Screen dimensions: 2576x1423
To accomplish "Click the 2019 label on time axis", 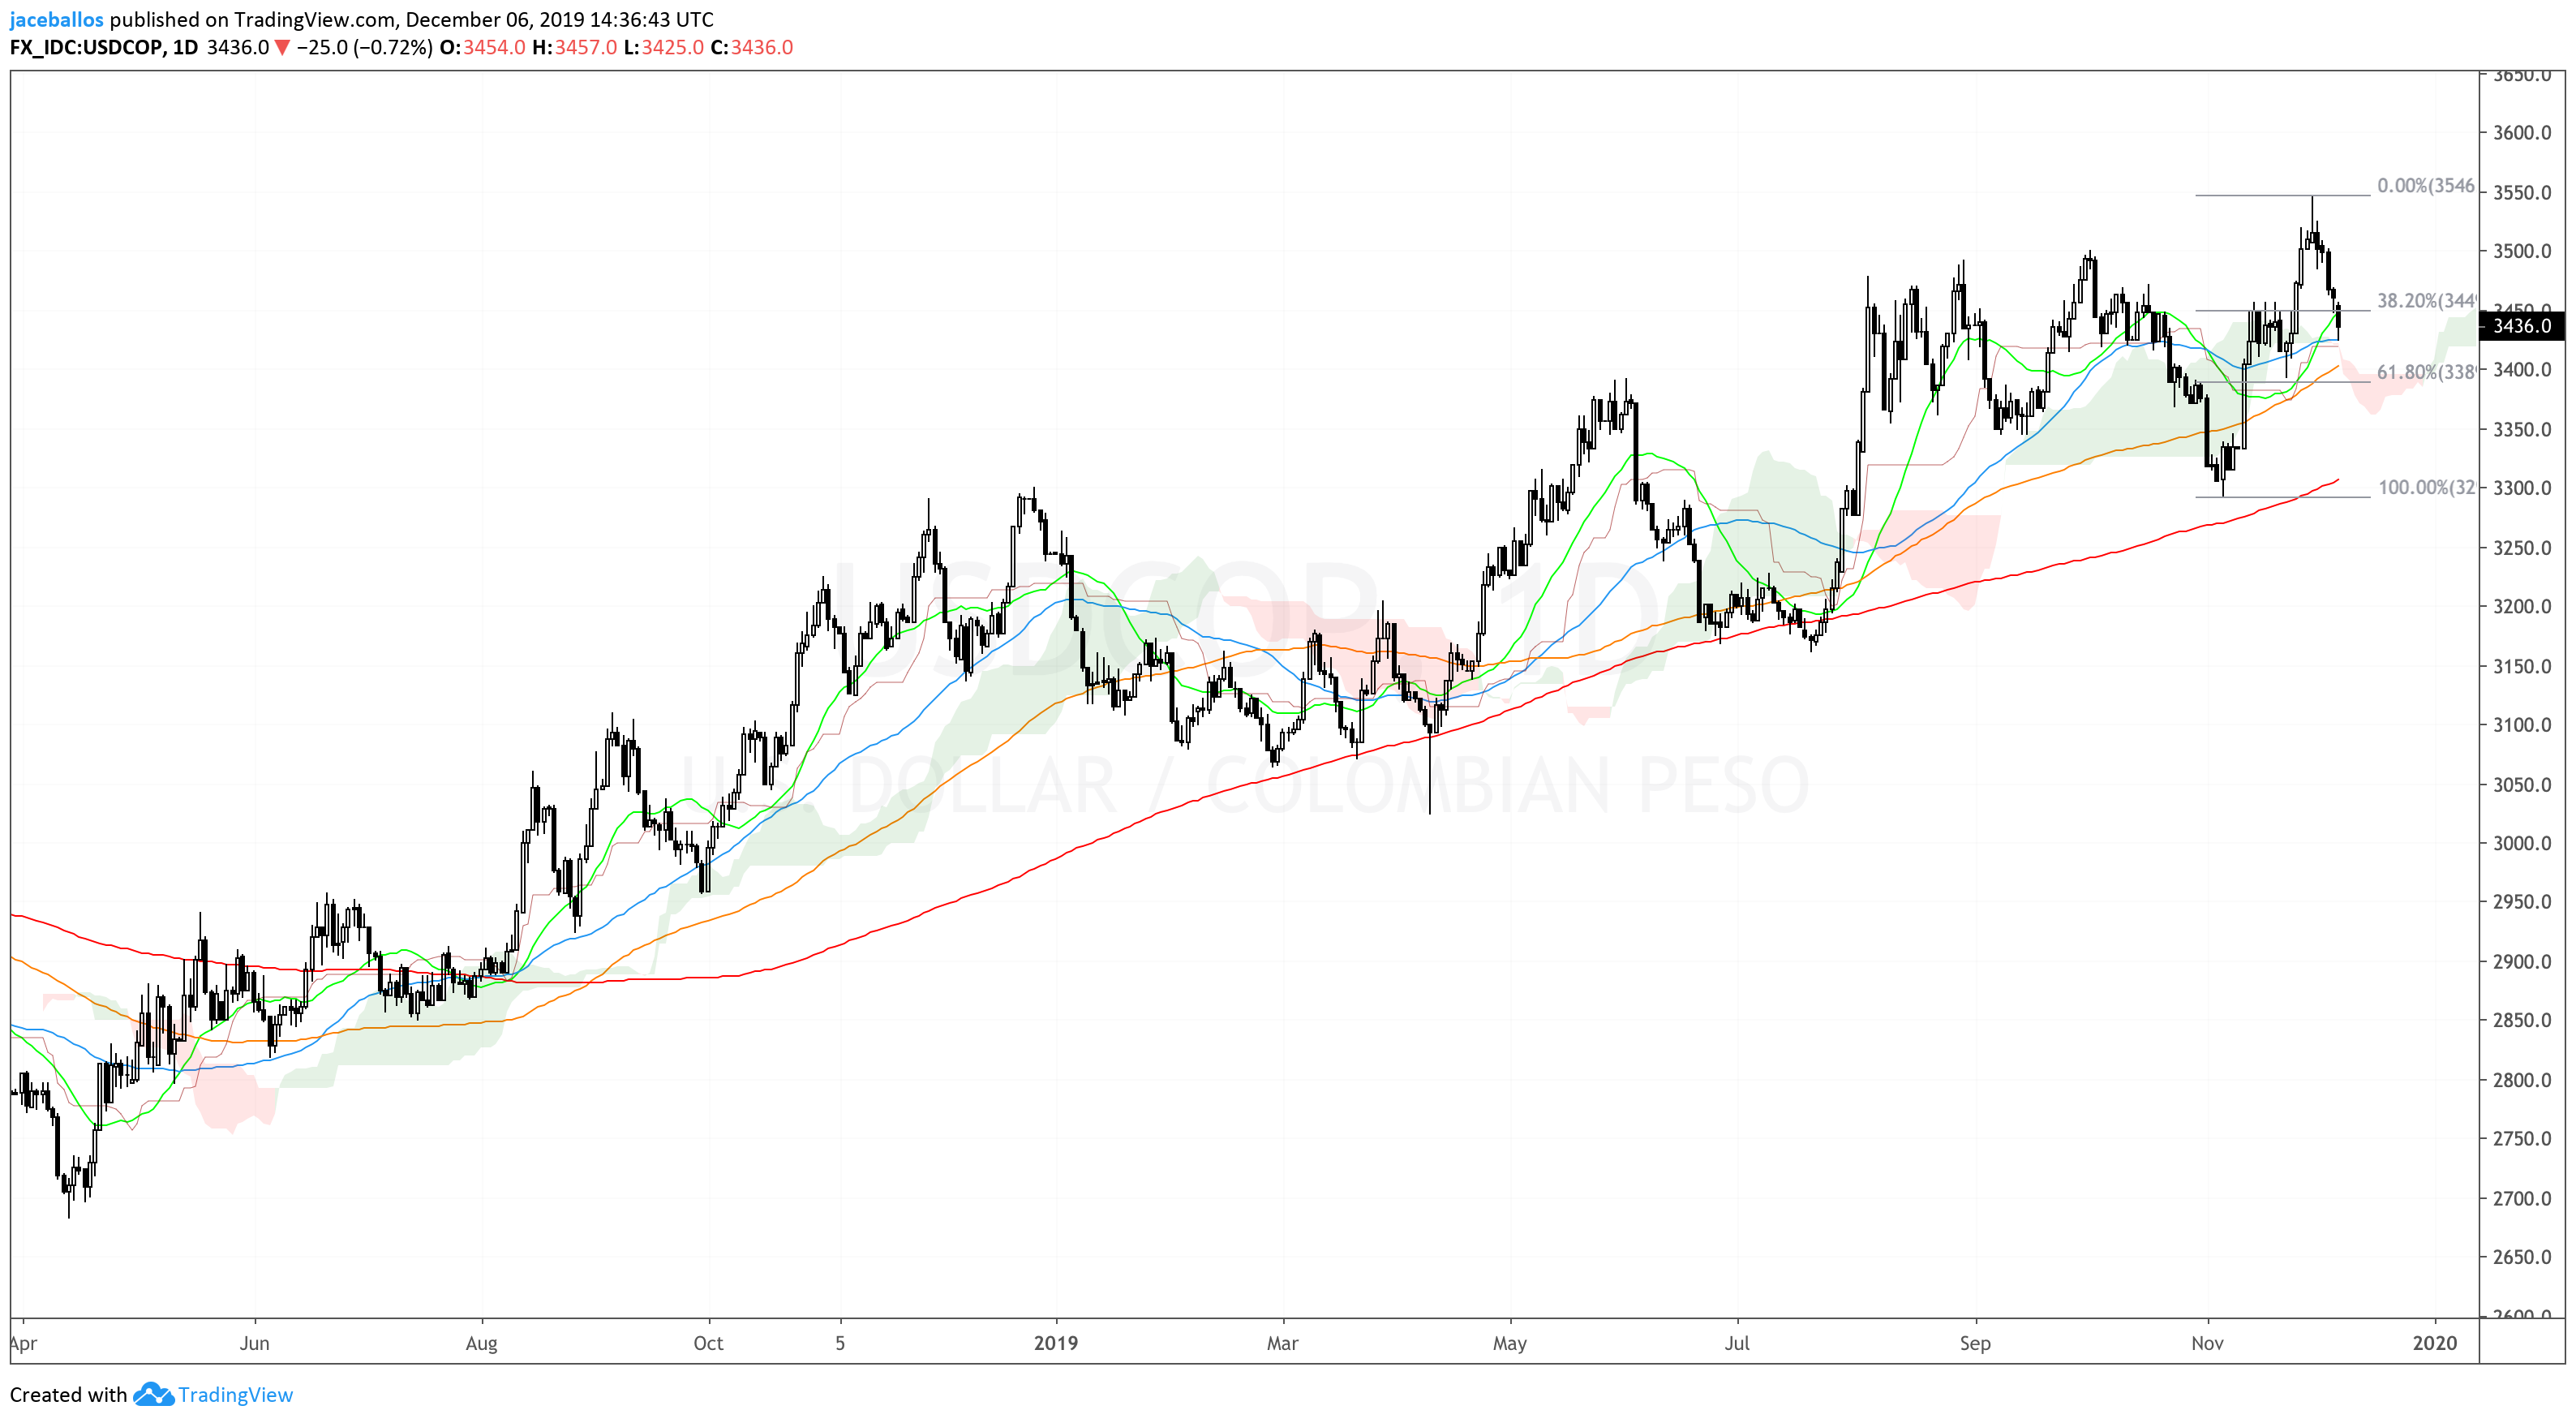I will tap(1056, 1343).
